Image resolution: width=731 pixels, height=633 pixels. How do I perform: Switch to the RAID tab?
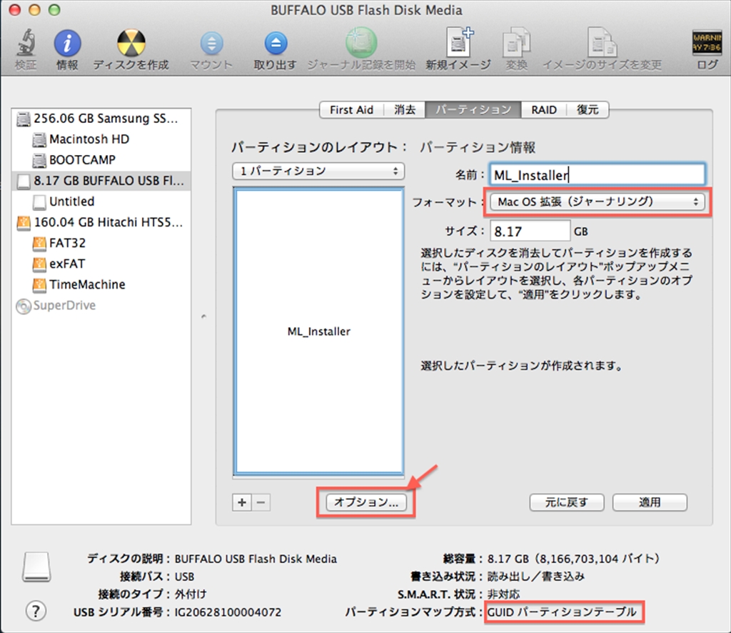point(543,109)
